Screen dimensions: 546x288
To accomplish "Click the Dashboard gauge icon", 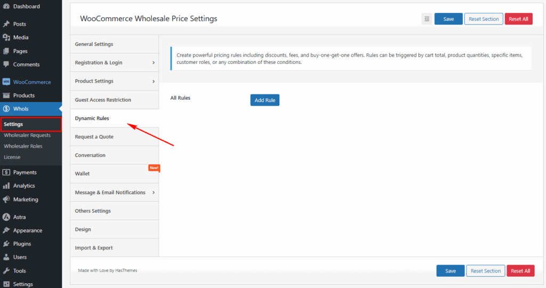I will click(x=6, y=6).
